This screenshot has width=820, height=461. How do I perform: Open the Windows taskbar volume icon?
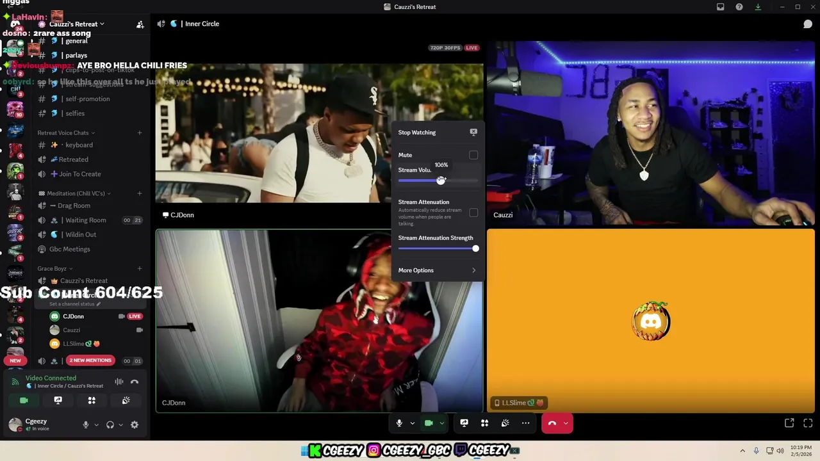point(780,451)
